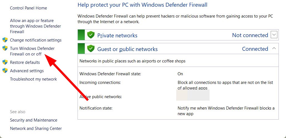This screenshot has width=286, height=138.
Task: Expand the Private networks section chevron
Action: pos(274,35)
